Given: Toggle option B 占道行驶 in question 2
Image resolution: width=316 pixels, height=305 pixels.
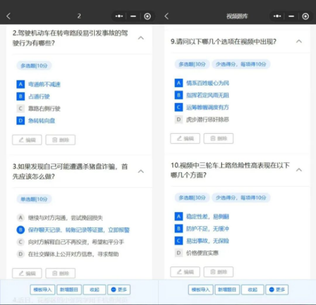Looking at the screenshot, I should click(x=21, y=97).
